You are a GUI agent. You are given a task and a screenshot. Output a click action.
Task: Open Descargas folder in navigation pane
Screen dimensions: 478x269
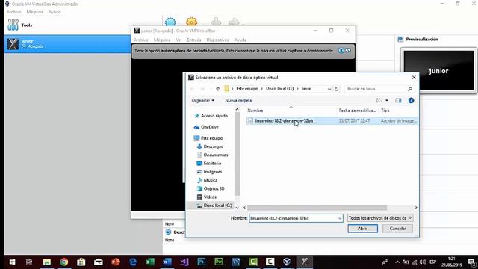tap(210, 146)
